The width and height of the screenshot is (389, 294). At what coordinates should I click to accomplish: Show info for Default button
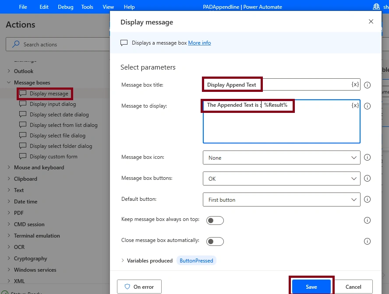(x=367, y=199)
